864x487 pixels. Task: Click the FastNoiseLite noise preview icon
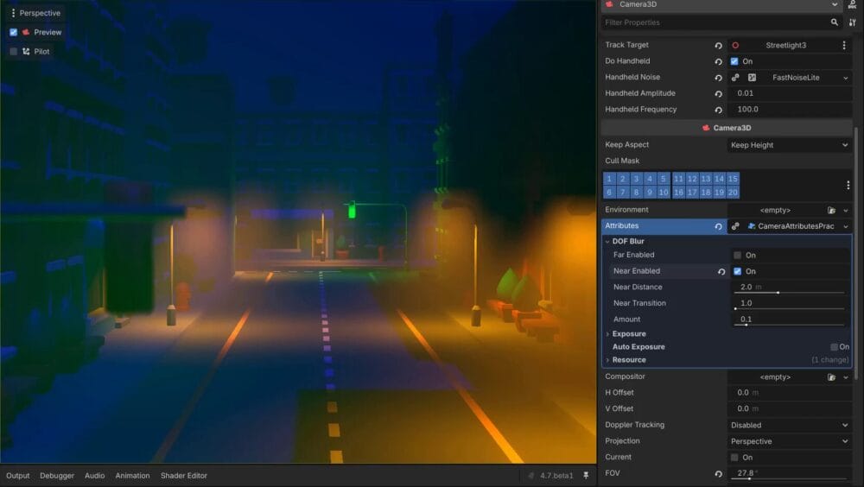click(753, 78)
